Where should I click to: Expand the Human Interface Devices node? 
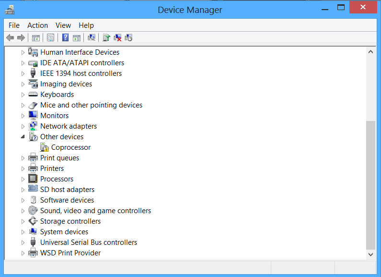tap(23, 52)
